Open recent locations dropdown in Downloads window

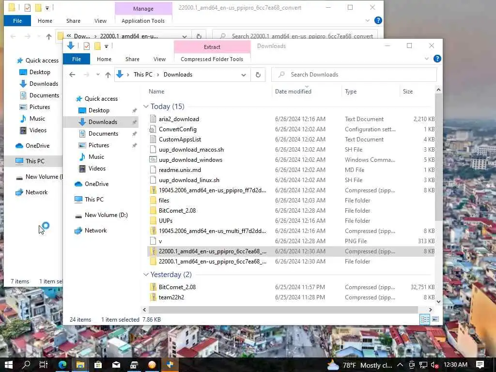pyautogui.click(x=98, y=75)
